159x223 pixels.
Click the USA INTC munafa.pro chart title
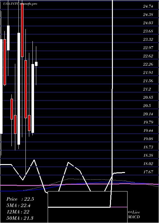coord(20,4)
